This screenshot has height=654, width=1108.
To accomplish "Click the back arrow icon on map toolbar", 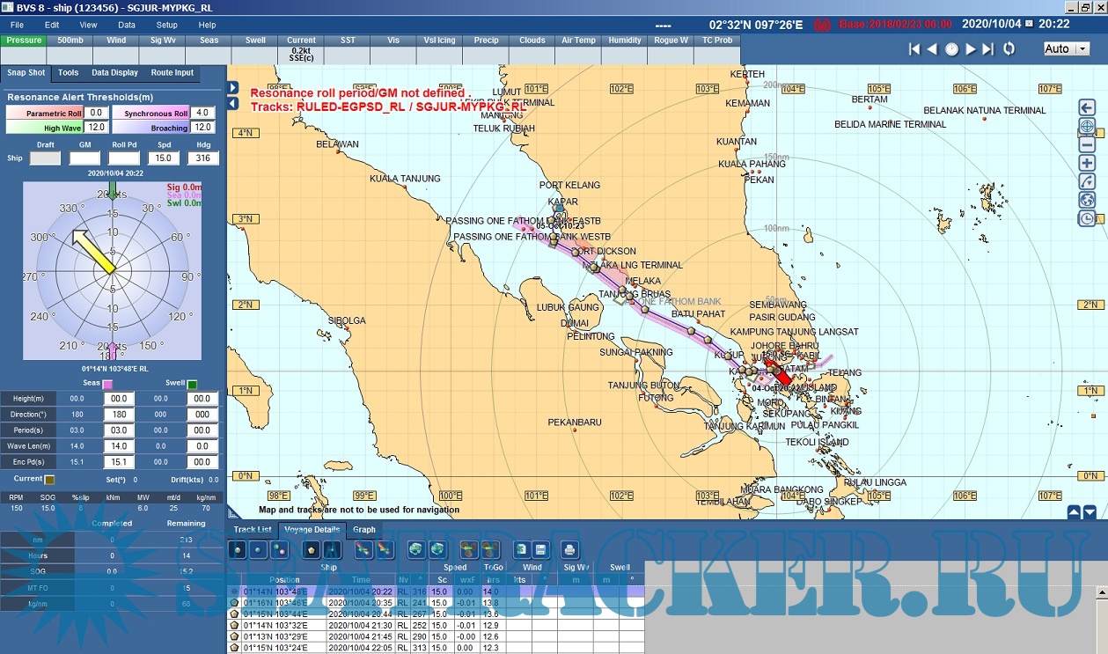I will coord(1087,107).
